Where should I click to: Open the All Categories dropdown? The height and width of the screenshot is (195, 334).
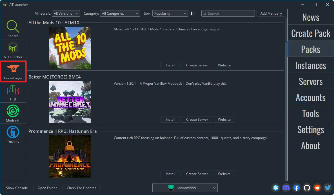point(120,14)
